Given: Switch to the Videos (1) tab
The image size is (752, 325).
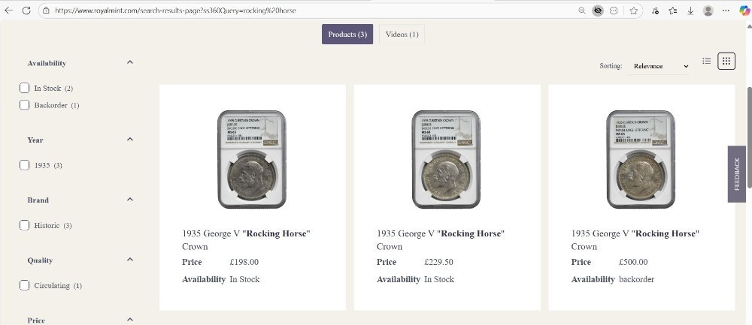Looking at the screenshot, I should [402, 35].
